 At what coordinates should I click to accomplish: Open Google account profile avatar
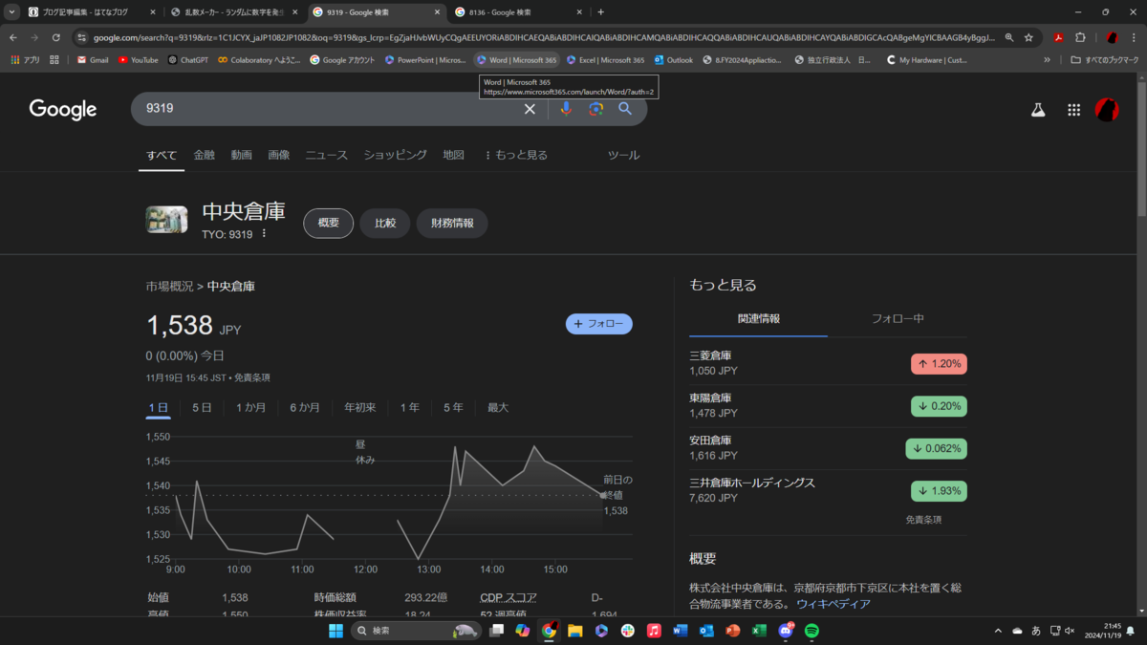pyautogui.click(x=1107, y=110)
